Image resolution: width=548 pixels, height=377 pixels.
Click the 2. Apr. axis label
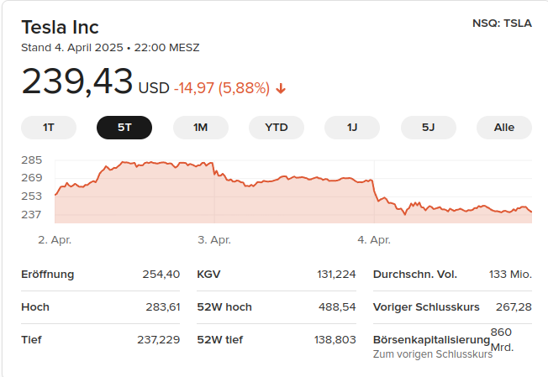click(55, 240)
